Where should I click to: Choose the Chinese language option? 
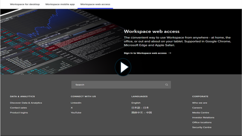[141, 113]
